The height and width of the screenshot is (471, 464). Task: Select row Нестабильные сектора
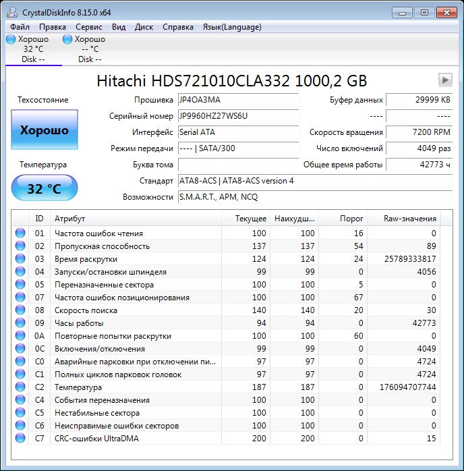coord(227,413)
